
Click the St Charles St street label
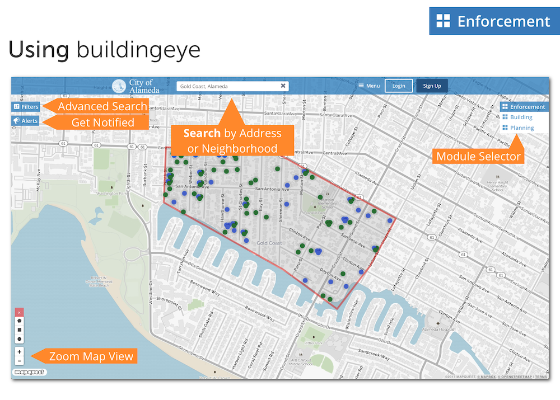240,196
